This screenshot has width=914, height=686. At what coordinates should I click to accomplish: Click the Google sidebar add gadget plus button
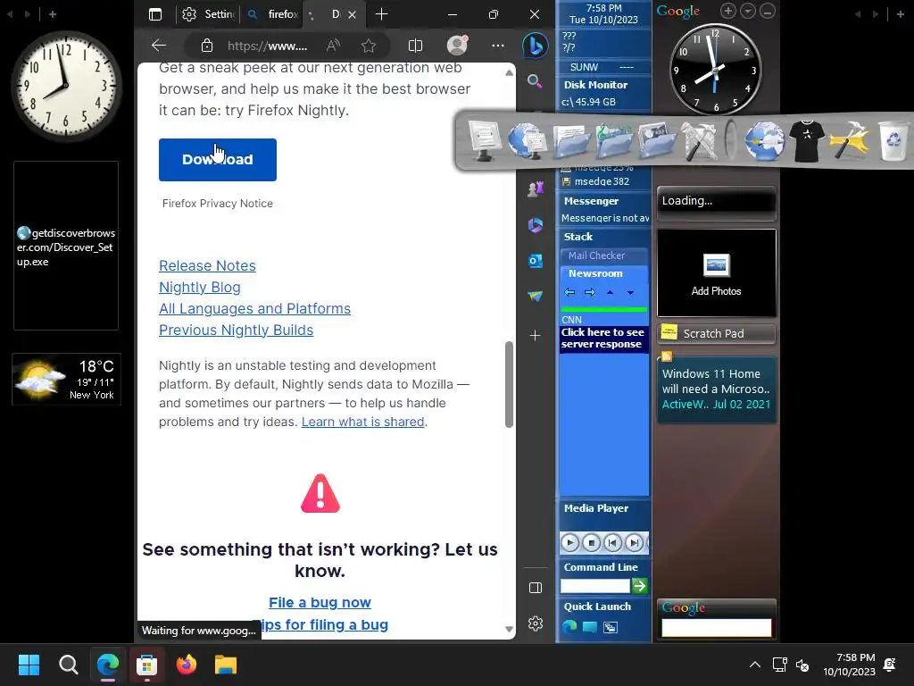(x=728, y=11)
